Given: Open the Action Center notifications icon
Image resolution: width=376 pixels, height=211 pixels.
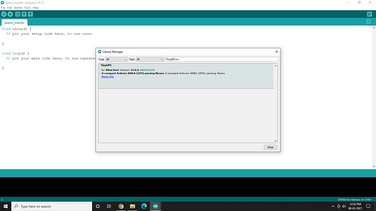Looking at the screenshot, I should (x=368, y=206).
